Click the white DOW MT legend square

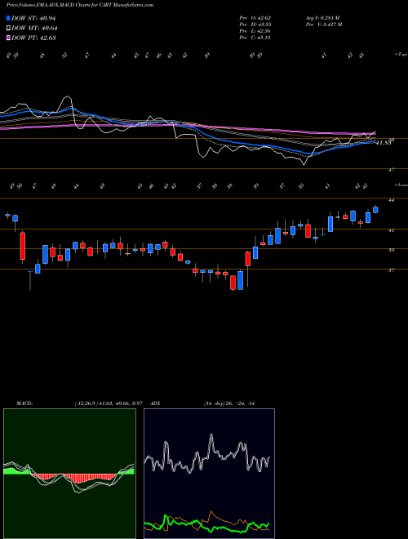pyautogui.click(x=8, y=29)
